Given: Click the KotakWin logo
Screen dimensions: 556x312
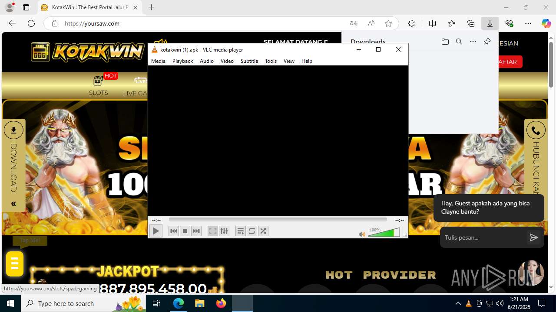Looking at the screenshot, I should coord(88,52).
